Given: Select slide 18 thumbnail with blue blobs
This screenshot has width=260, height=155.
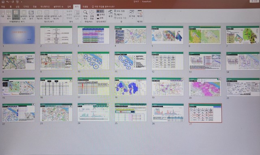Looking at the screenshot, I should (130, 86).
